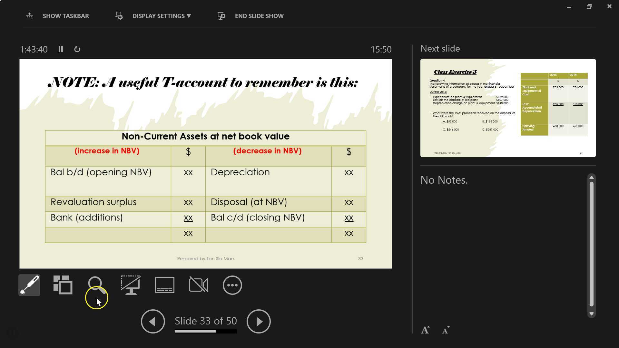The image size is (619, 348).
Task: Restart the slide timer
Action: click(x=77, y=49)
